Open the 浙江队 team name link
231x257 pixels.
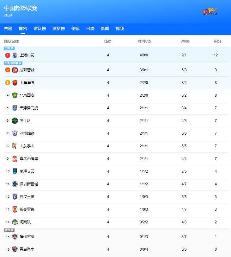coord(25,121)
